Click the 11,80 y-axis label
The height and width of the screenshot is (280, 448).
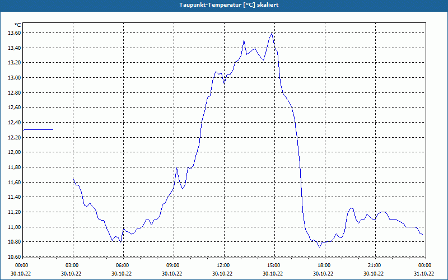[15, 167]
